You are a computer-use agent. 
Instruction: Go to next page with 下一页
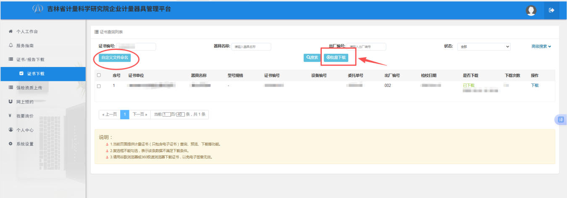140,114
